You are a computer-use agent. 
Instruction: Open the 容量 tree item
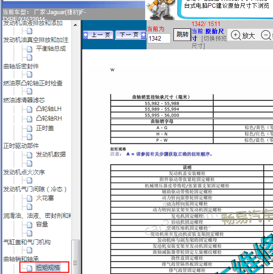point(42,224)
